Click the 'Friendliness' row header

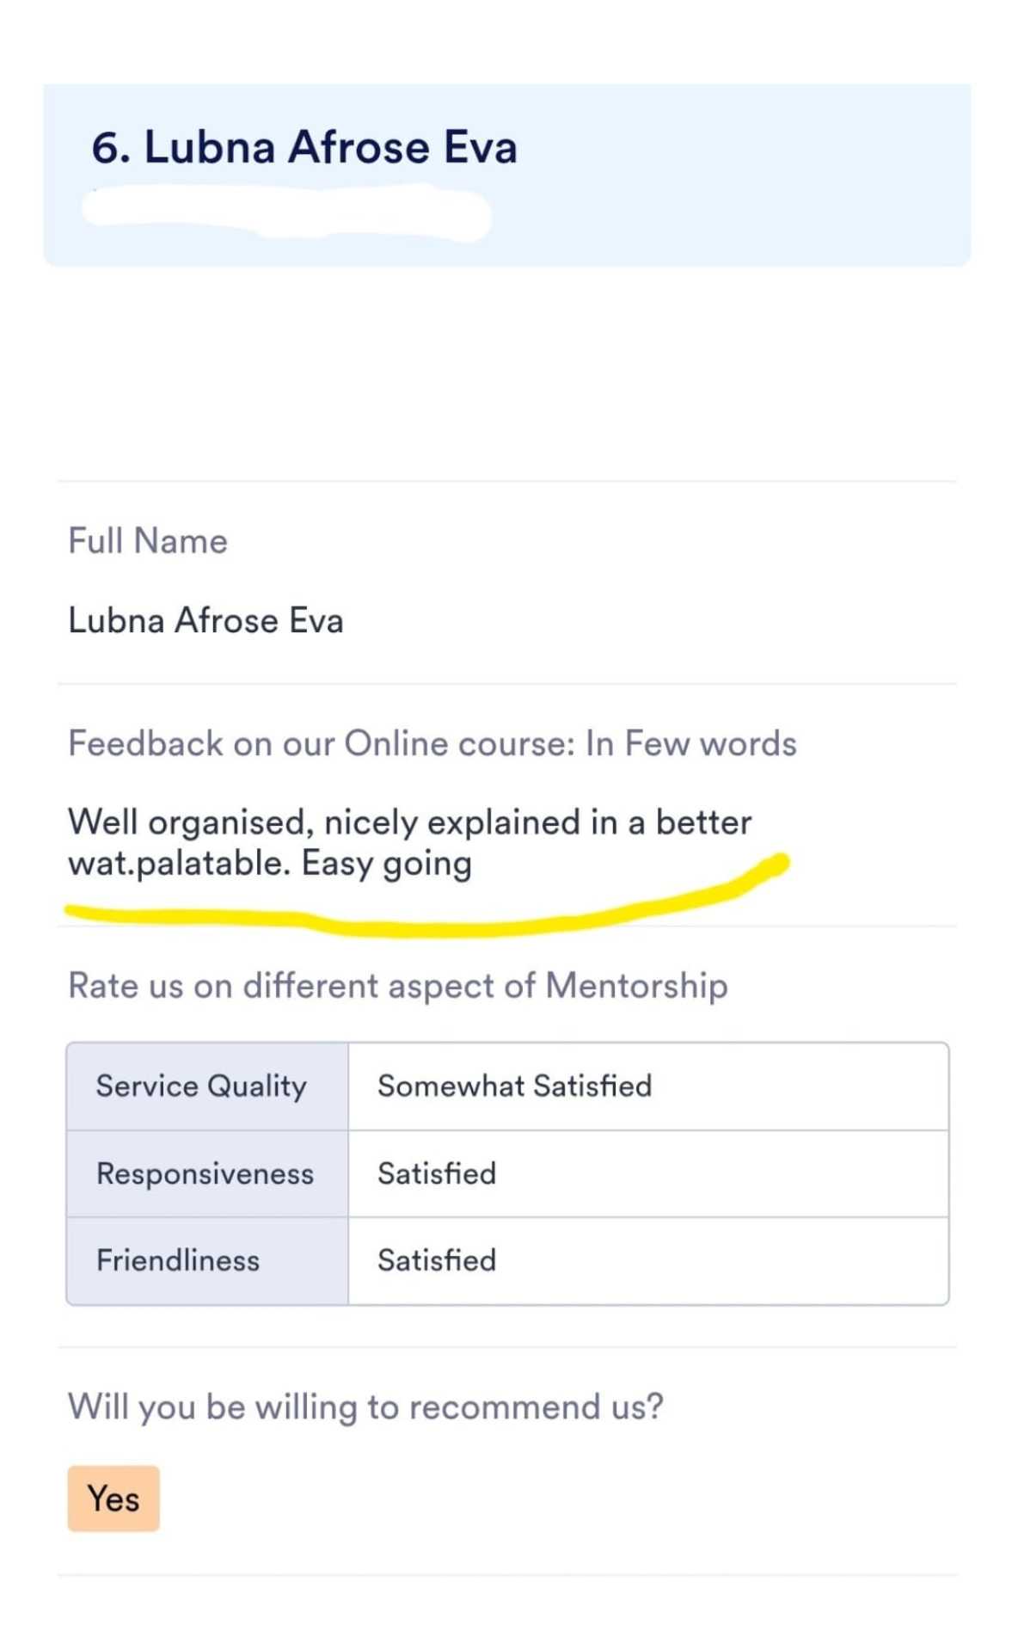[207, 1261]
